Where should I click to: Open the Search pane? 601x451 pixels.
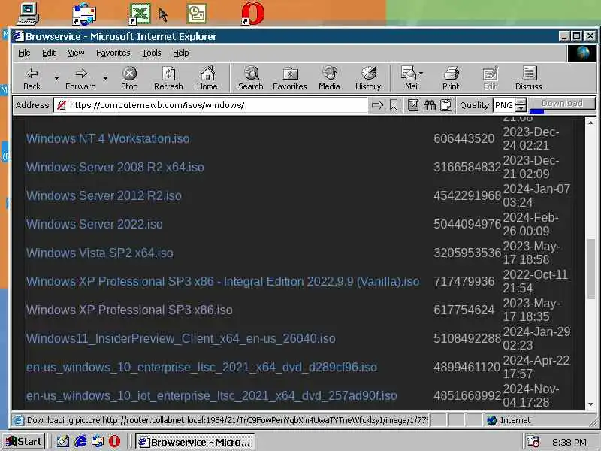pyautogui.click(x=251, y=79)
